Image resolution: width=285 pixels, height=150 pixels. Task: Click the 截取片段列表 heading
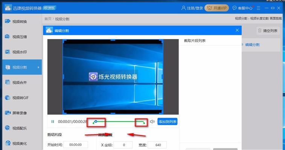195,41
